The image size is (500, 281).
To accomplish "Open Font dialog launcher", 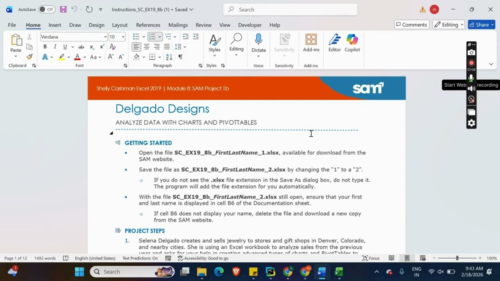I will point(125,66).
